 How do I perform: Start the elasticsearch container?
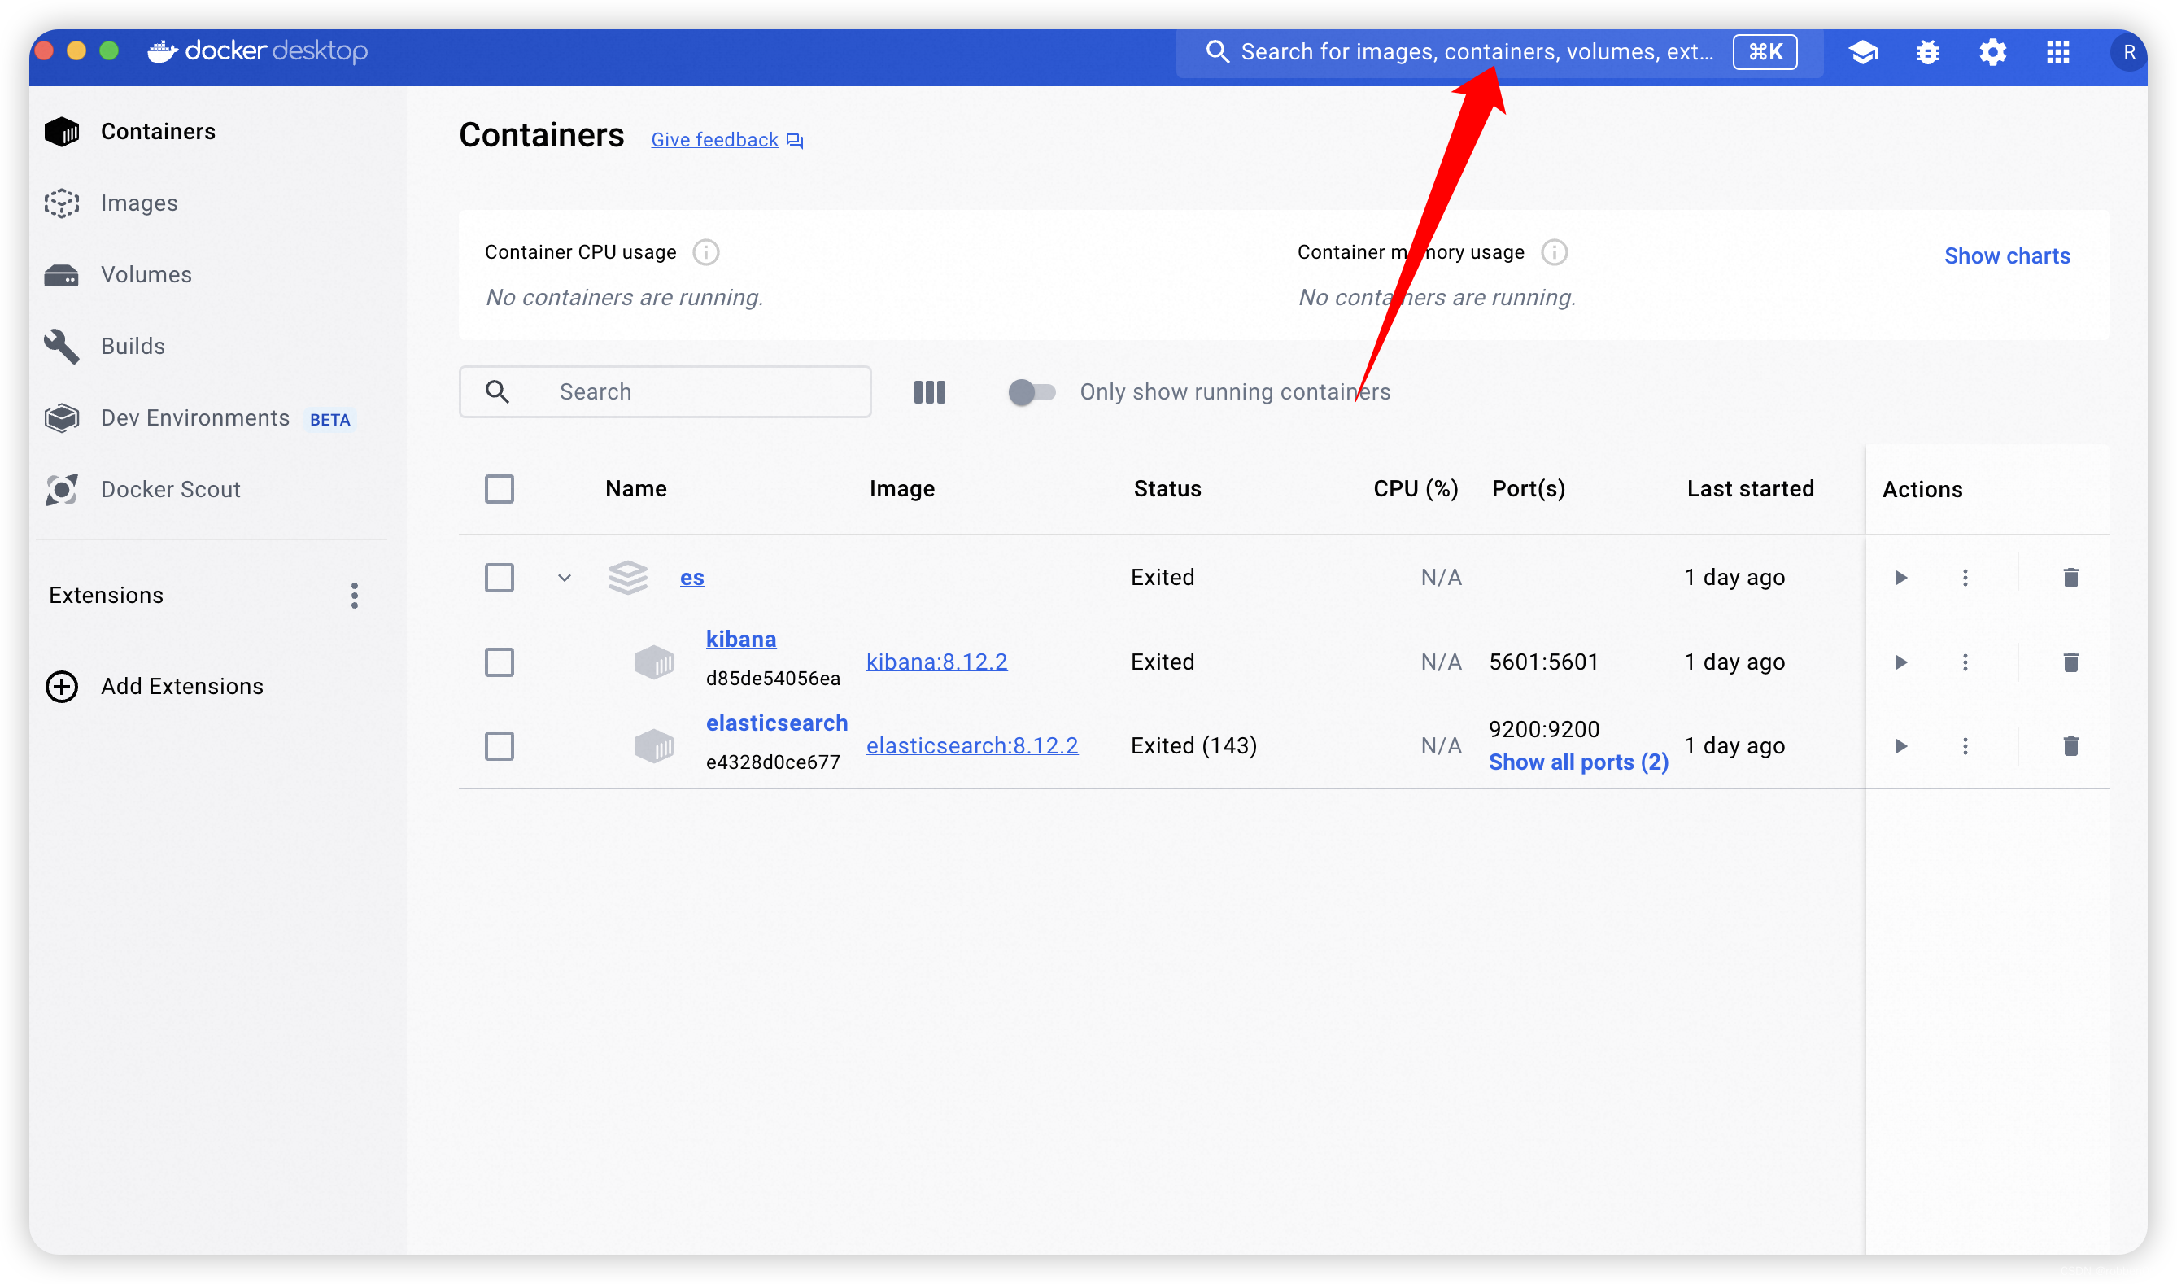[1901, 747]
